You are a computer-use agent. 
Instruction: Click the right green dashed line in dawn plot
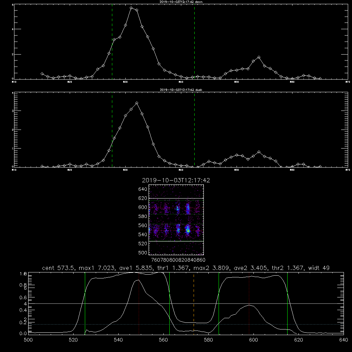[194, 42]
